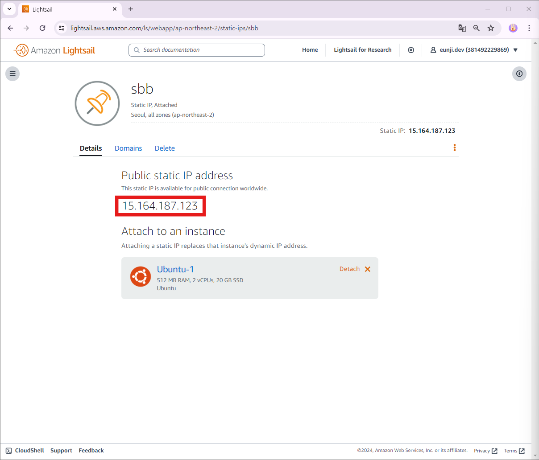Open the info help panel icon
The width and height of the screenshot is (539, 460).
519,74
